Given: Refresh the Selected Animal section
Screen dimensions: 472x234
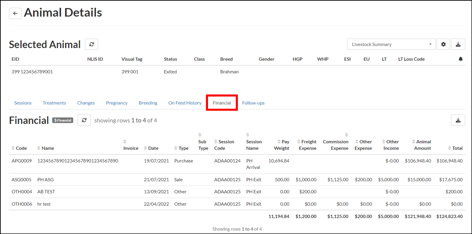Looking at the screenshot, I should [91, 44].
